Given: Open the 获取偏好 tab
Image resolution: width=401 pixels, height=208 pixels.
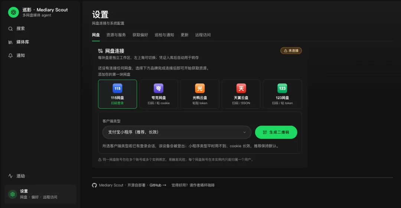Looking at the screenshot, I should pos(140,35).
